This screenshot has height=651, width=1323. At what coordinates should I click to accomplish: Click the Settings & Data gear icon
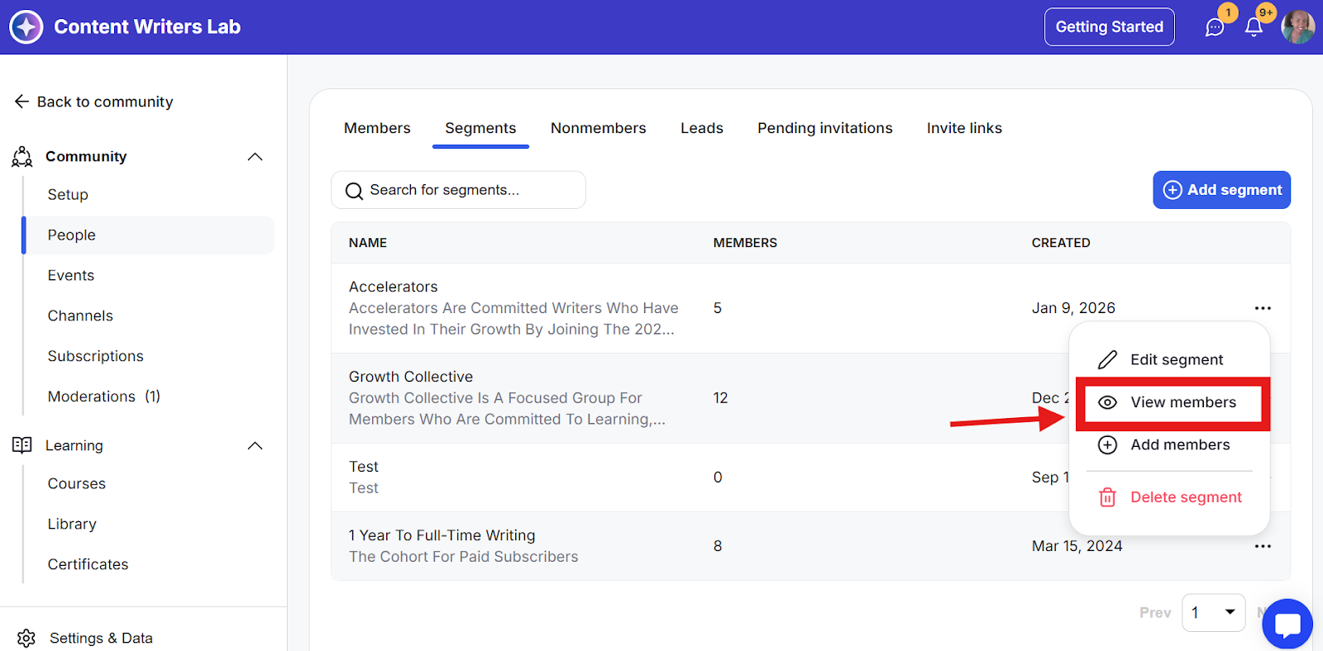pyautogui.click(x=26, y=638)
